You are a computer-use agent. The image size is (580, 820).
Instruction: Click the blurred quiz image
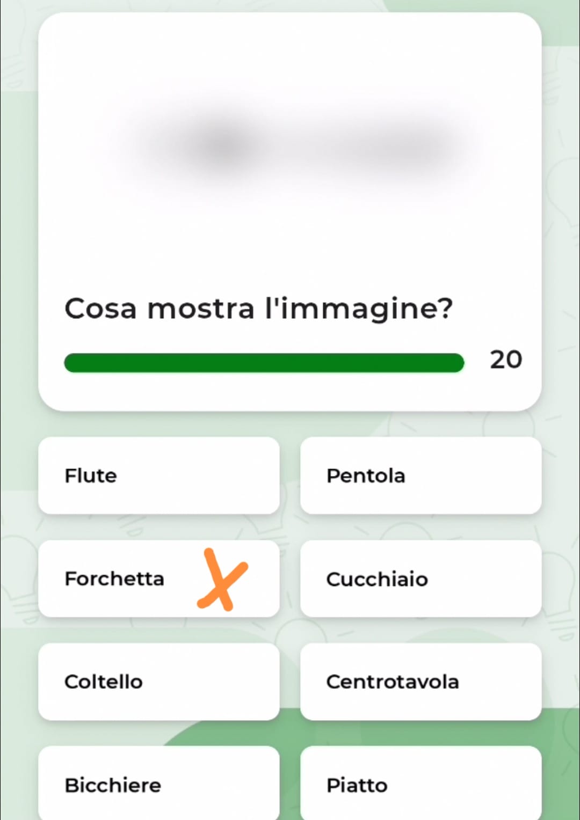point(290,146)
